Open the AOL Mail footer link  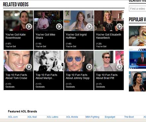click(x=32, y=117)
